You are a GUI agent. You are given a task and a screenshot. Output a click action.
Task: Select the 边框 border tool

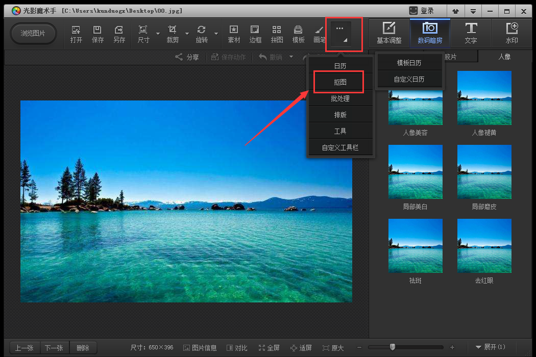(x=255, y=33)
